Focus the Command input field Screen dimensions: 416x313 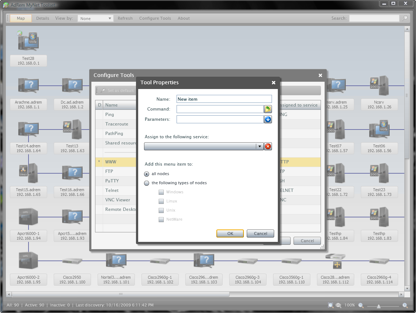click(220, 109)
